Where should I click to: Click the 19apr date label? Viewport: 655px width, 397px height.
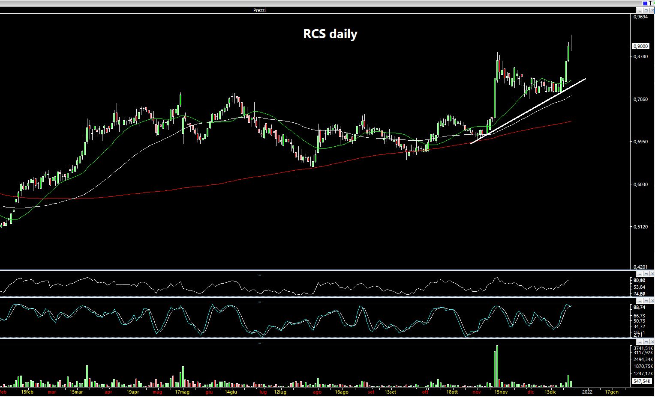pyautogui.click(x=133, y=392)
